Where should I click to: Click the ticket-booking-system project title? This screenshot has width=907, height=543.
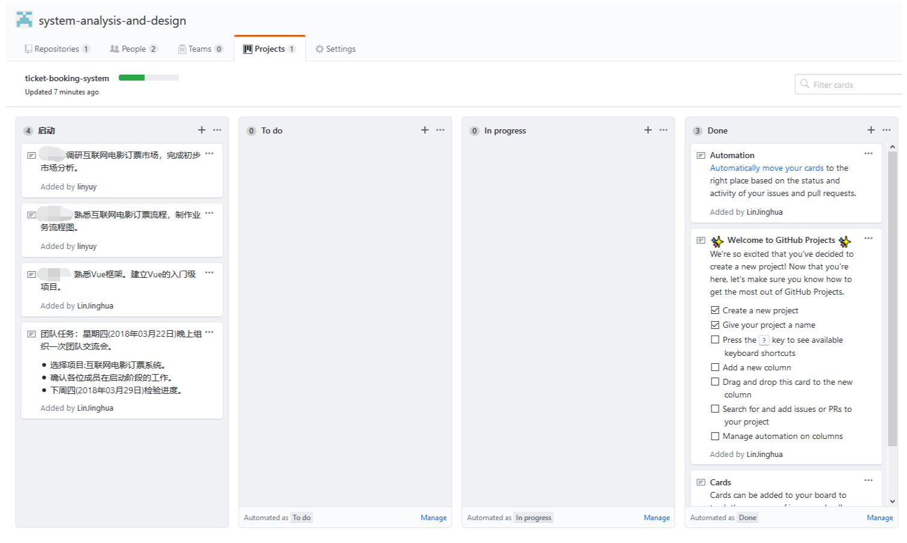[x=67, y=78]
